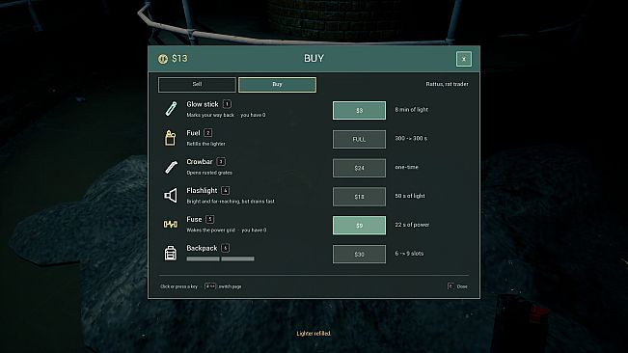Click hotkey badge 5 next to Fuse
The width and height of the screenshot is (628, 353).
tap(210, 219)
